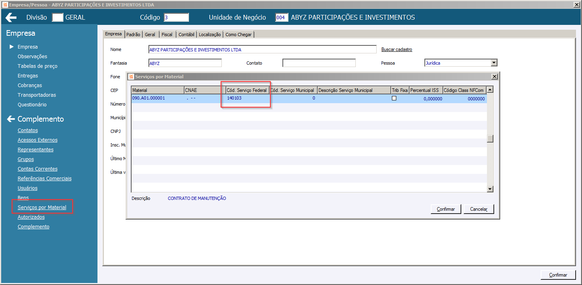Select Observações in the sidebar
The height and width of the screenshot is (285, 582).
point(32,56)
